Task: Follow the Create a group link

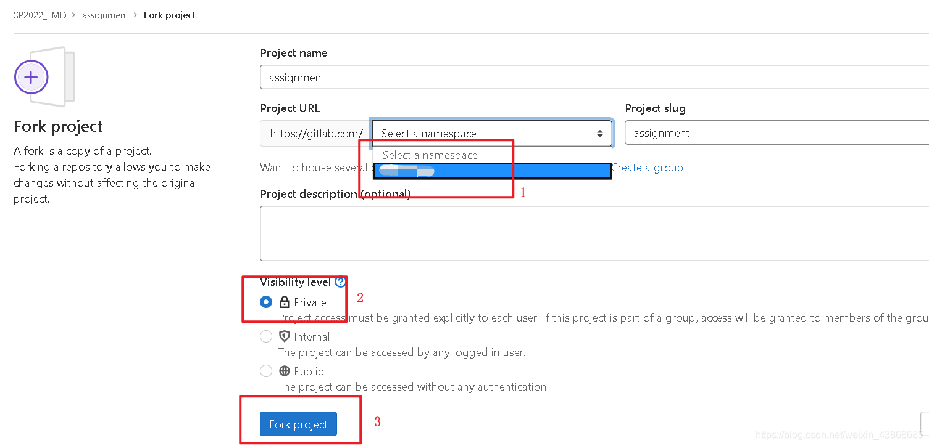Action: [647, 168]
